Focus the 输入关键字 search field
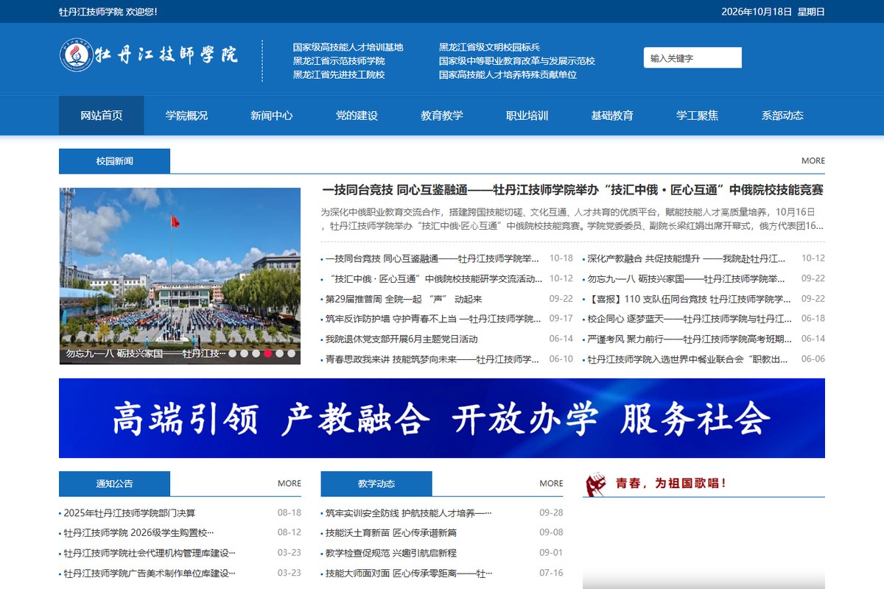884x589 pixels. click(x=692, y=58)
